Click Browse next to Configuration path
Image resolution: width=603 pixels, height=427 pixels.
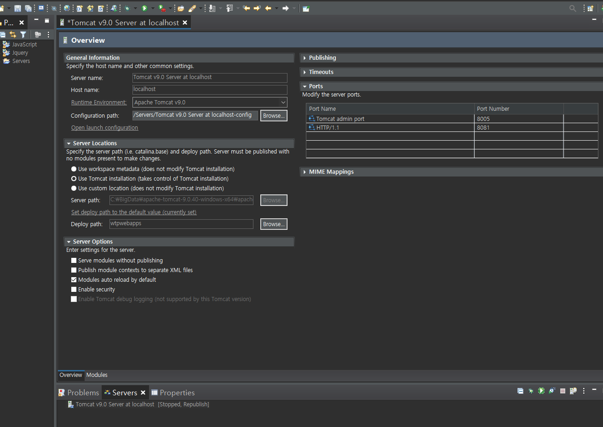coord(274,116)
